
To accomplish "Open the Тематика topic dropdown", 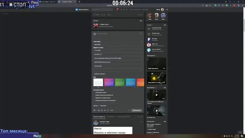I will coord(103,106).
